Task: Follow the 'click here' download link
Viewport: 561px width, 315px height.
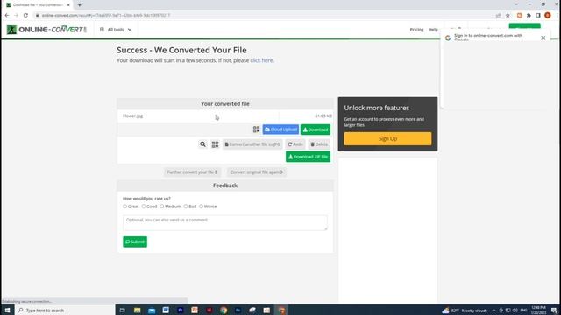Action: [x=261, y=60]
